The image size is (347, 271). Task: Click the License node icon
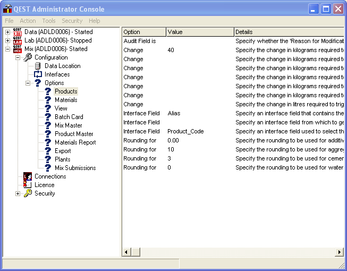tap(28, 185)
